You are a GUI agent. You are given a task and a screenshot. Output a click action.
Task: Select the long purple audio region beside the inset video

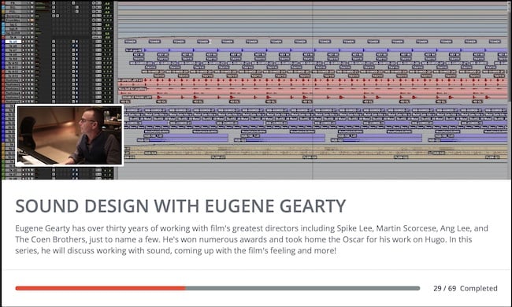tap(186, 138)
